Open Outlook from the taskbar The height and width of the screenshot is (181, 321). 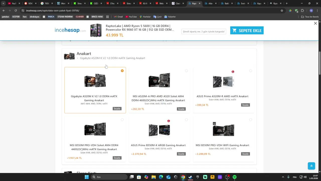(168, 177)
